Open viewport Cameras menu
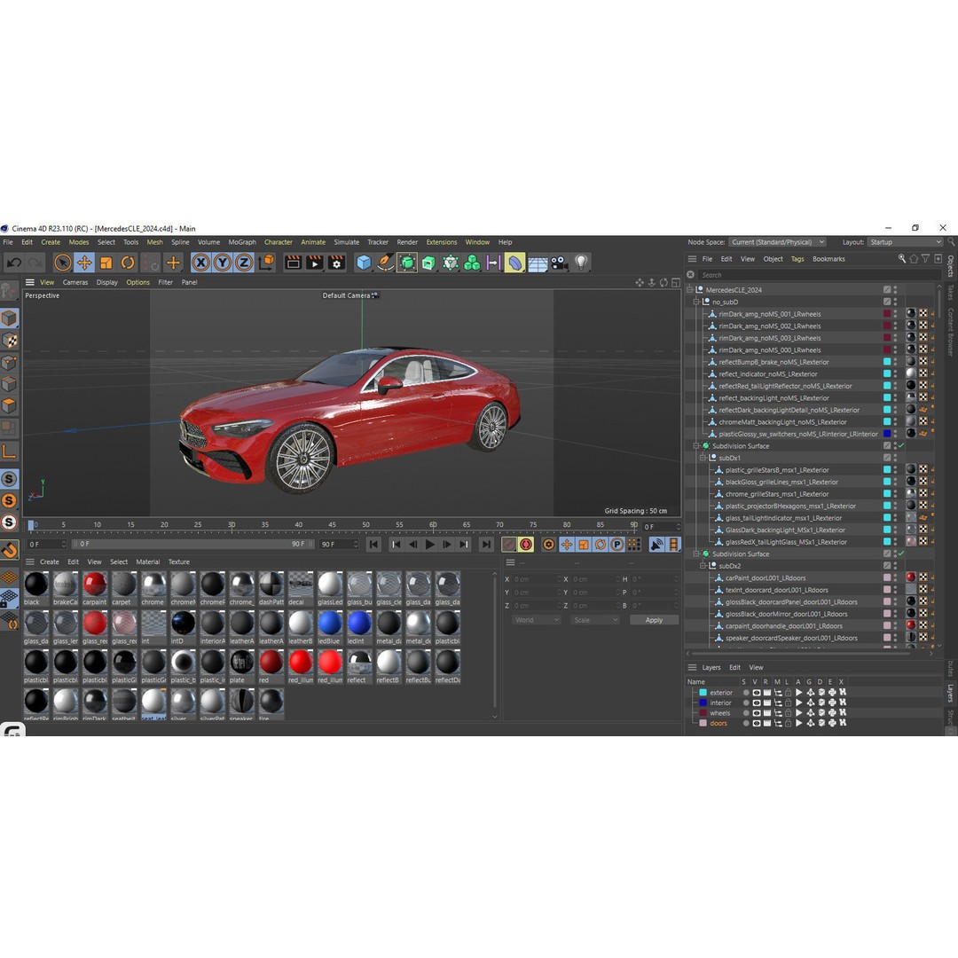 [x=75, y=282]
